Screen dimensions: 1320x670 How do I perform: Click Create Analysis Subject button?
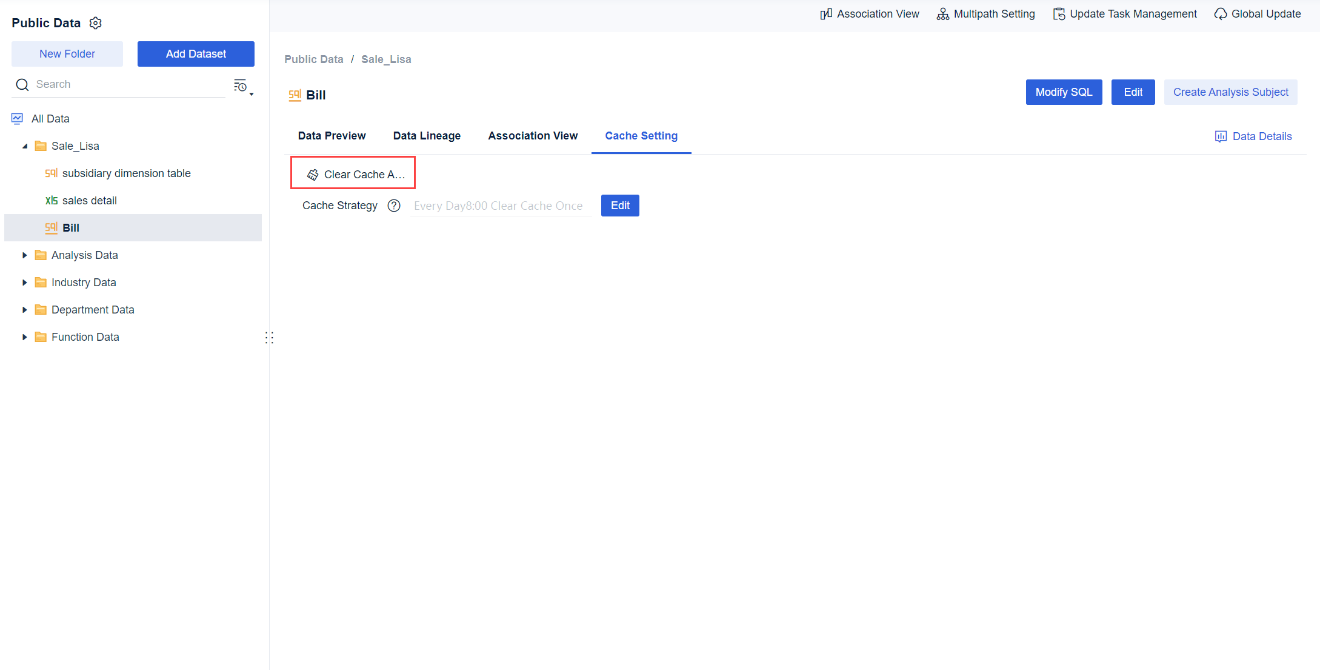point(1230,92)
